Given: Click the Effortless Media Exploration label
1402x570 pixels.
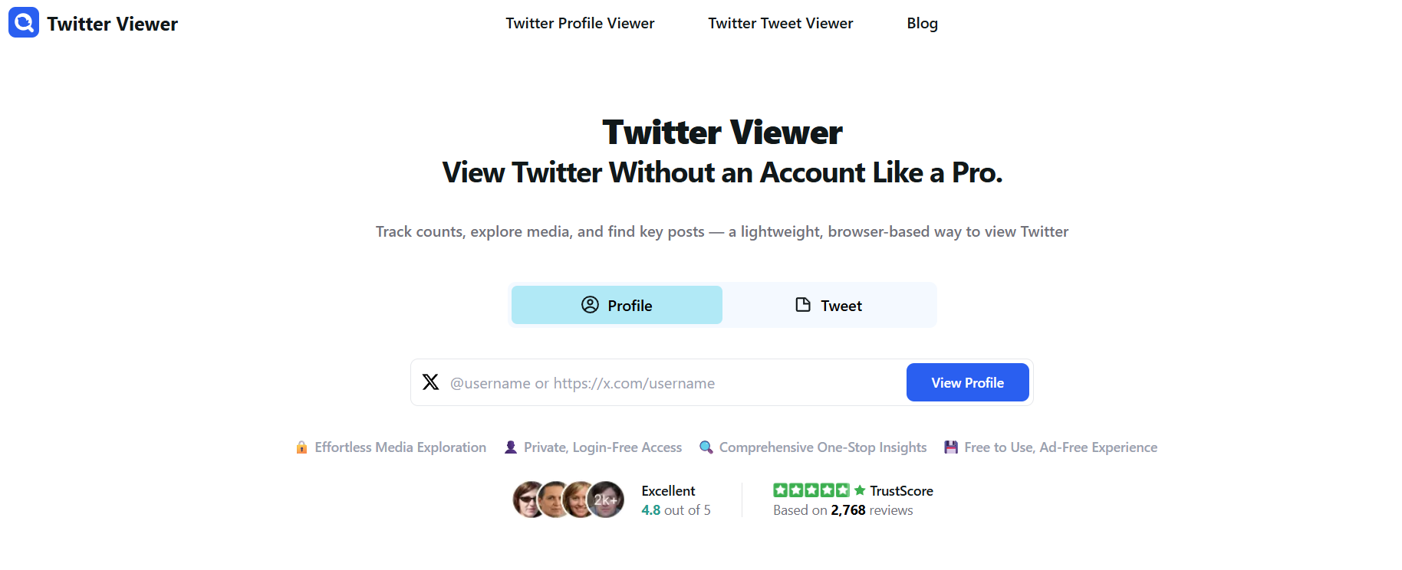Looking at the screenshot, I should pos(400,447).
